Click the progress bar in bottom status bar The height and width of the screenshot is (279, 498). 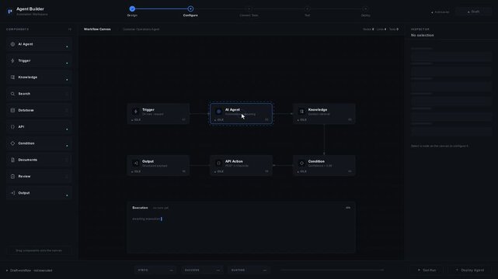[333, 270]
